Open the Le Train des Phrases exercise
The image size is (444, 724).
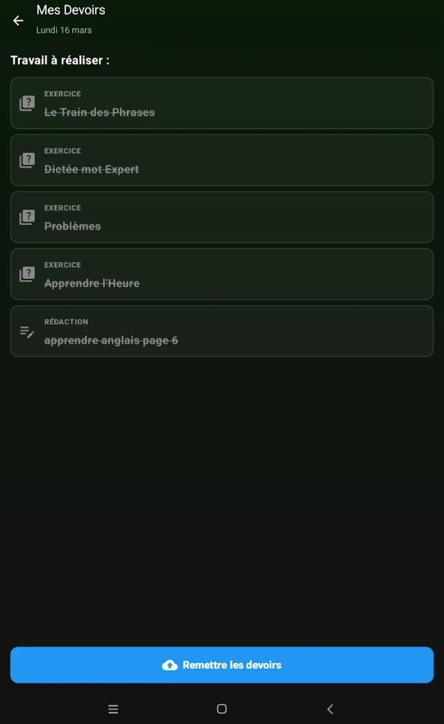coord(222,103)
